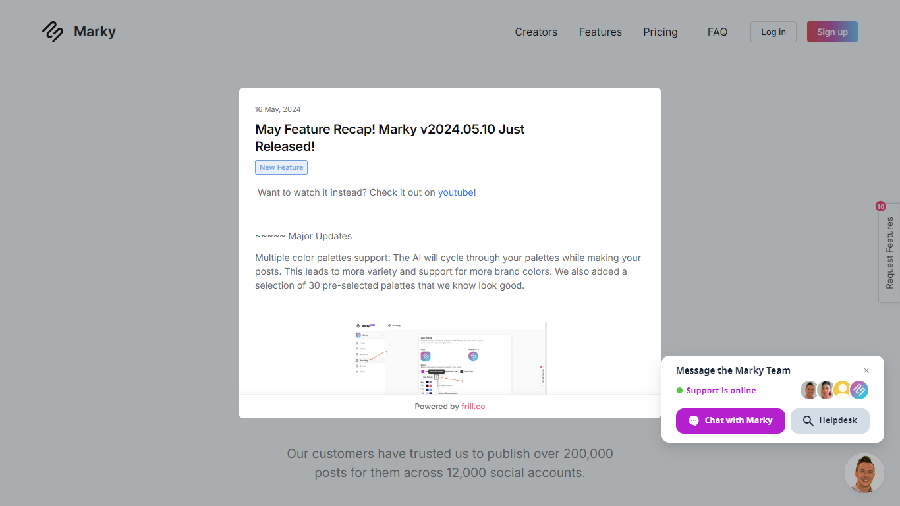Start Chat with Marky
The image size is (900, 506).
click(731, 420)
